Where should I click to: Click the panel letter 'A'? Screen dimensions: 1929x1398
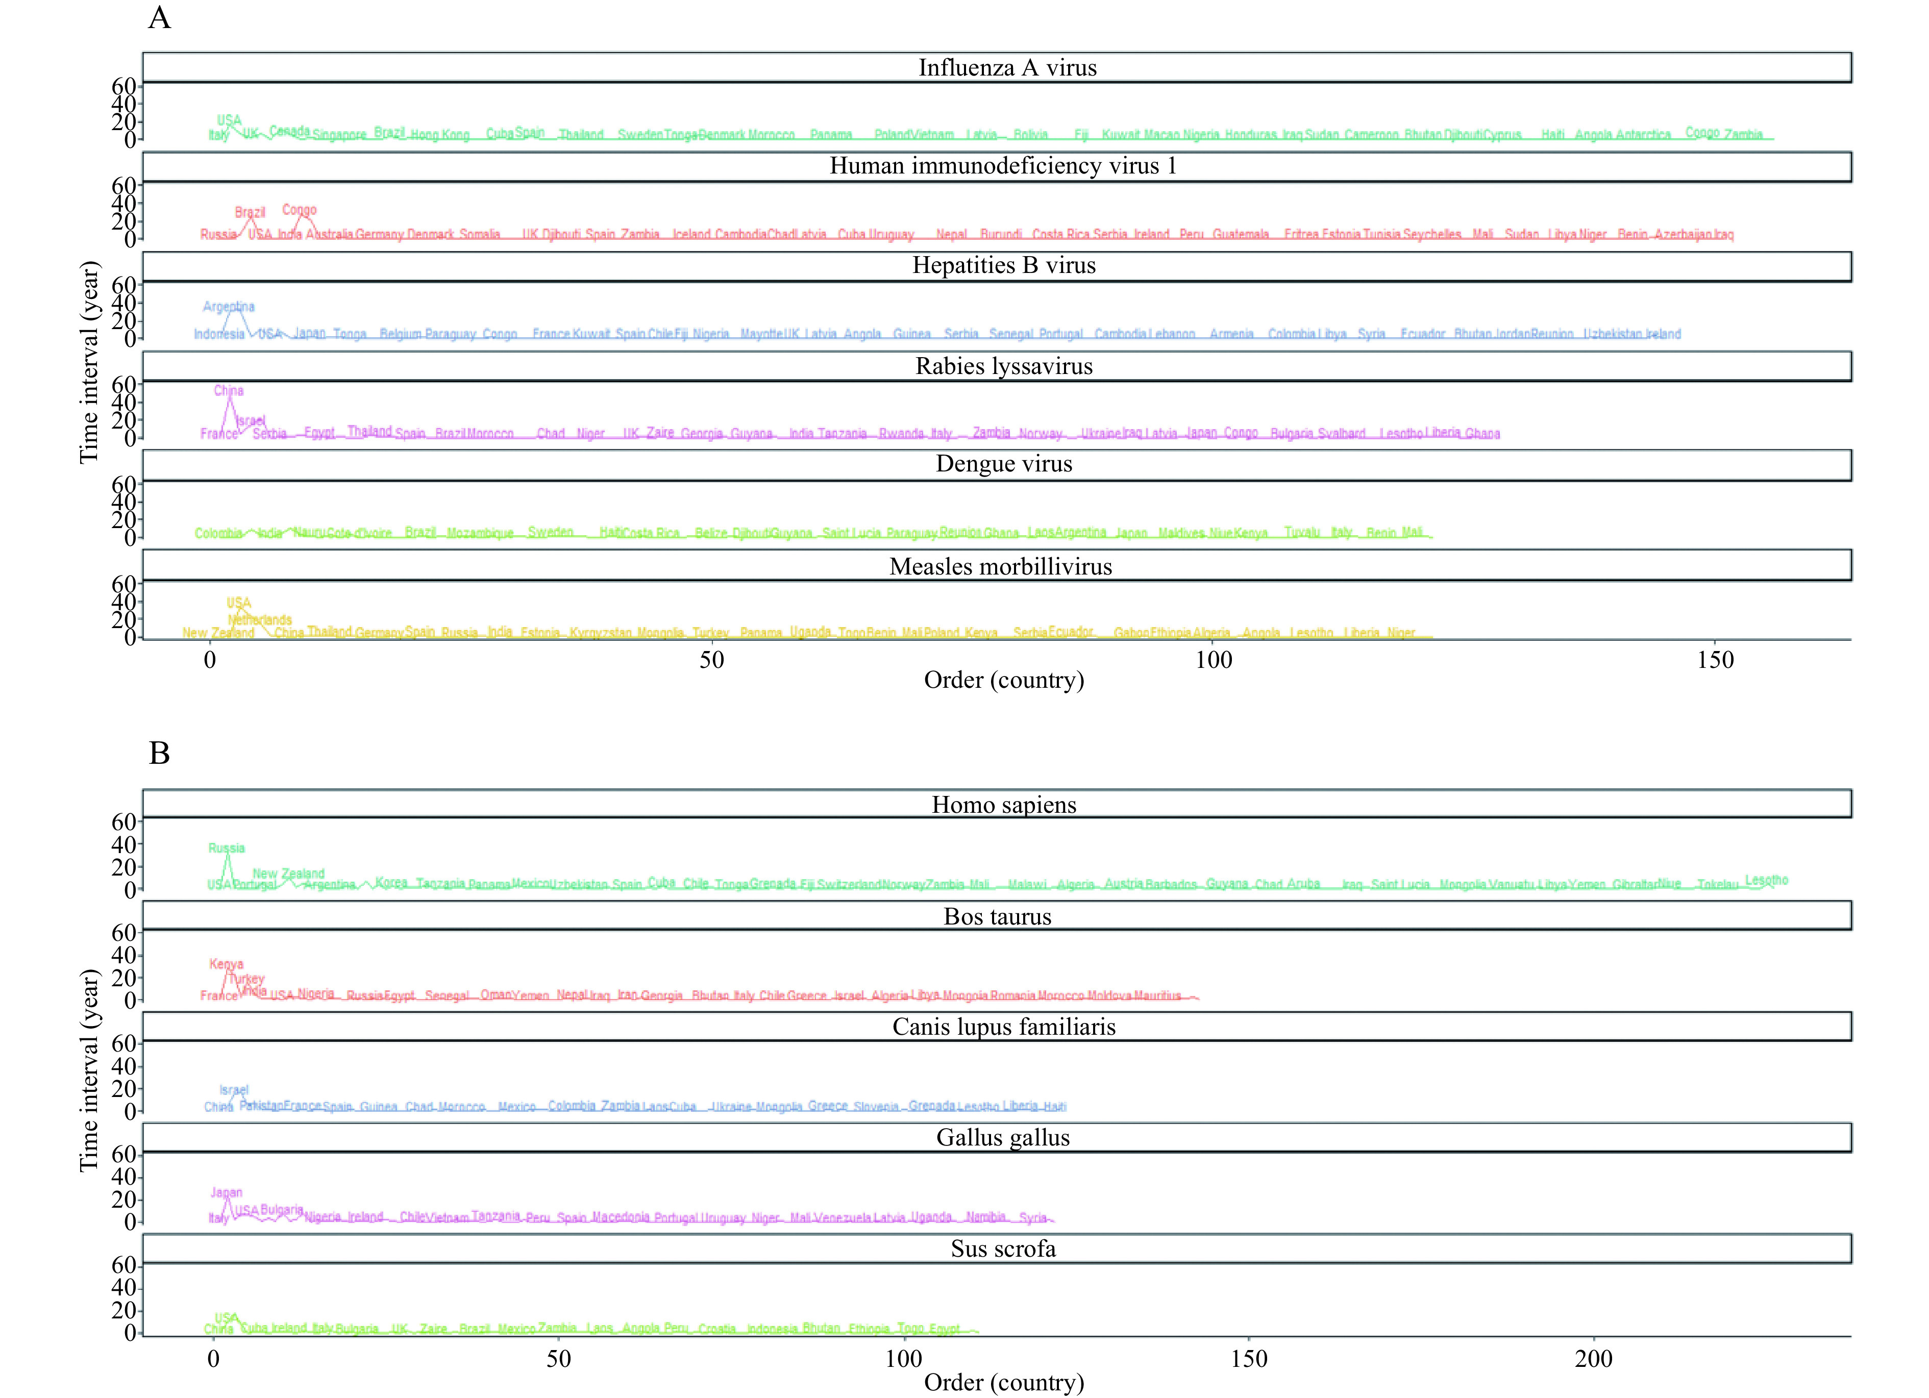(159, 18)
